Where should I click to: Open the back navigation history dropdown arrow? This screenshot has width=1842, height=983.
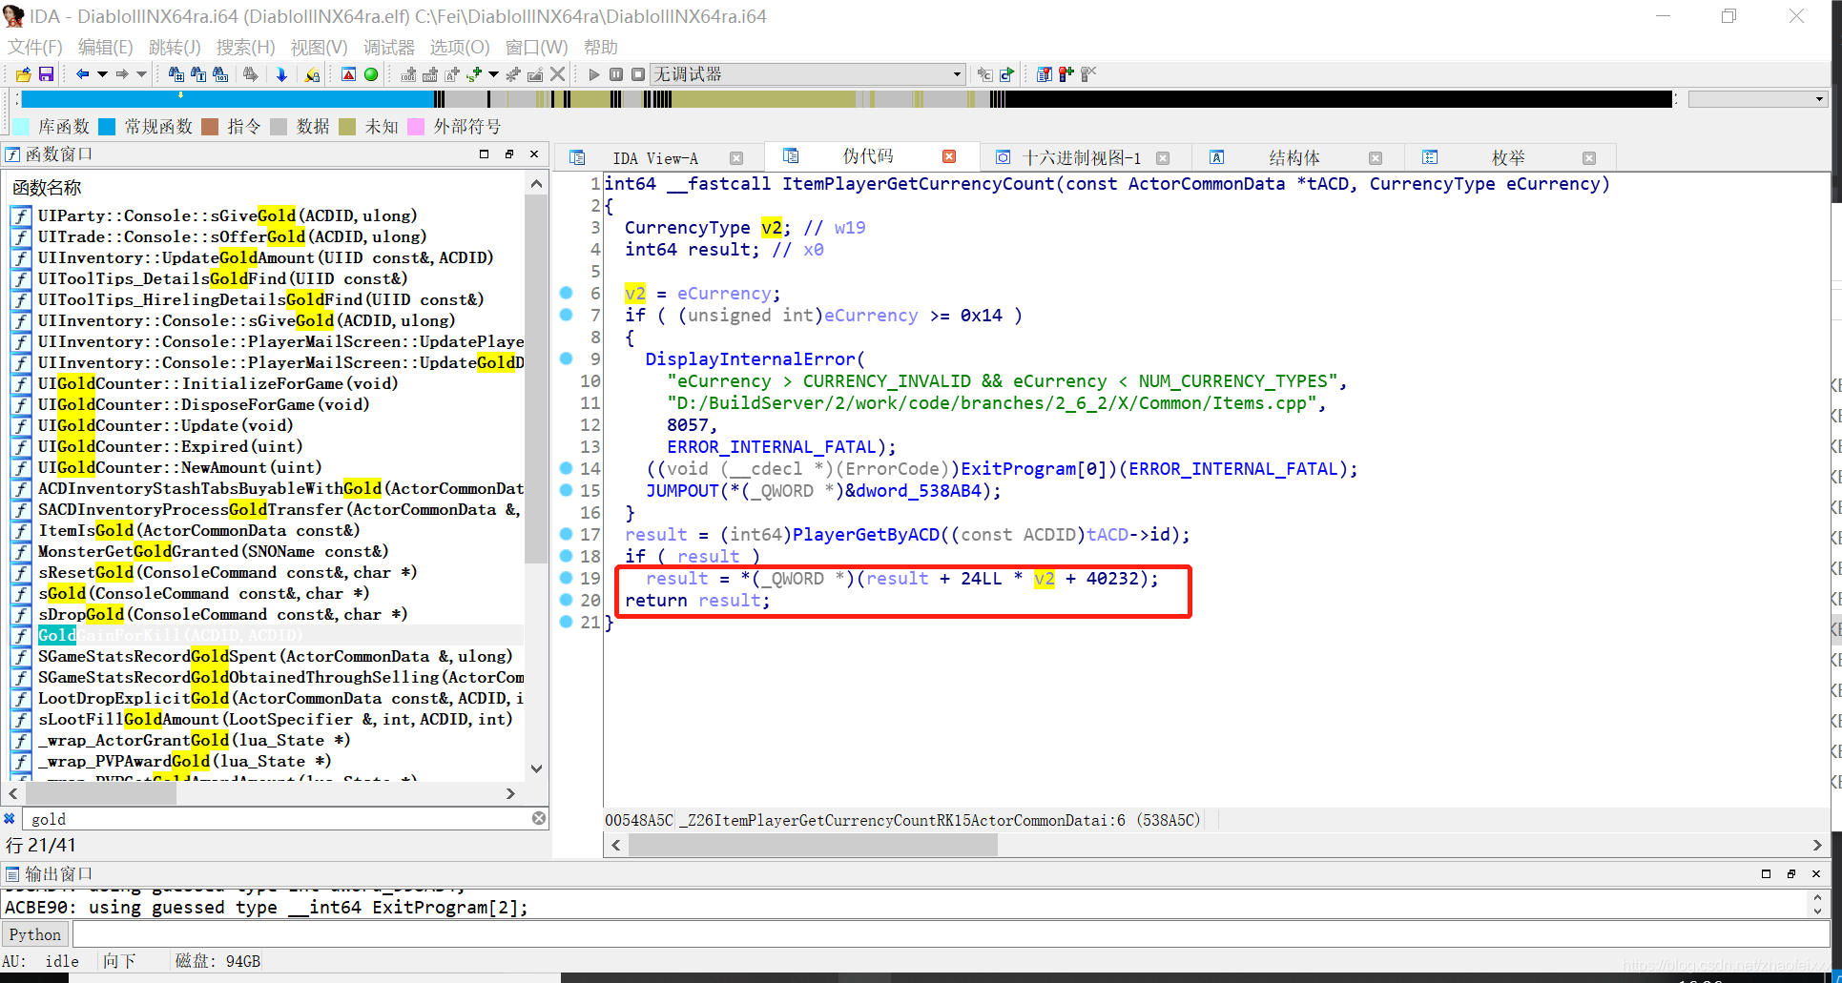[x=102, y=74]
